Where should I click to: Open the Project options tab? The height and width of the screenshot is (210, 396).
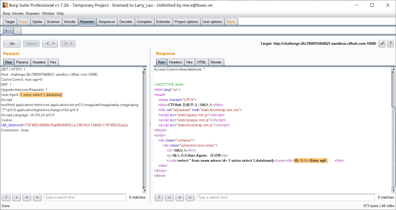(186, 22)
